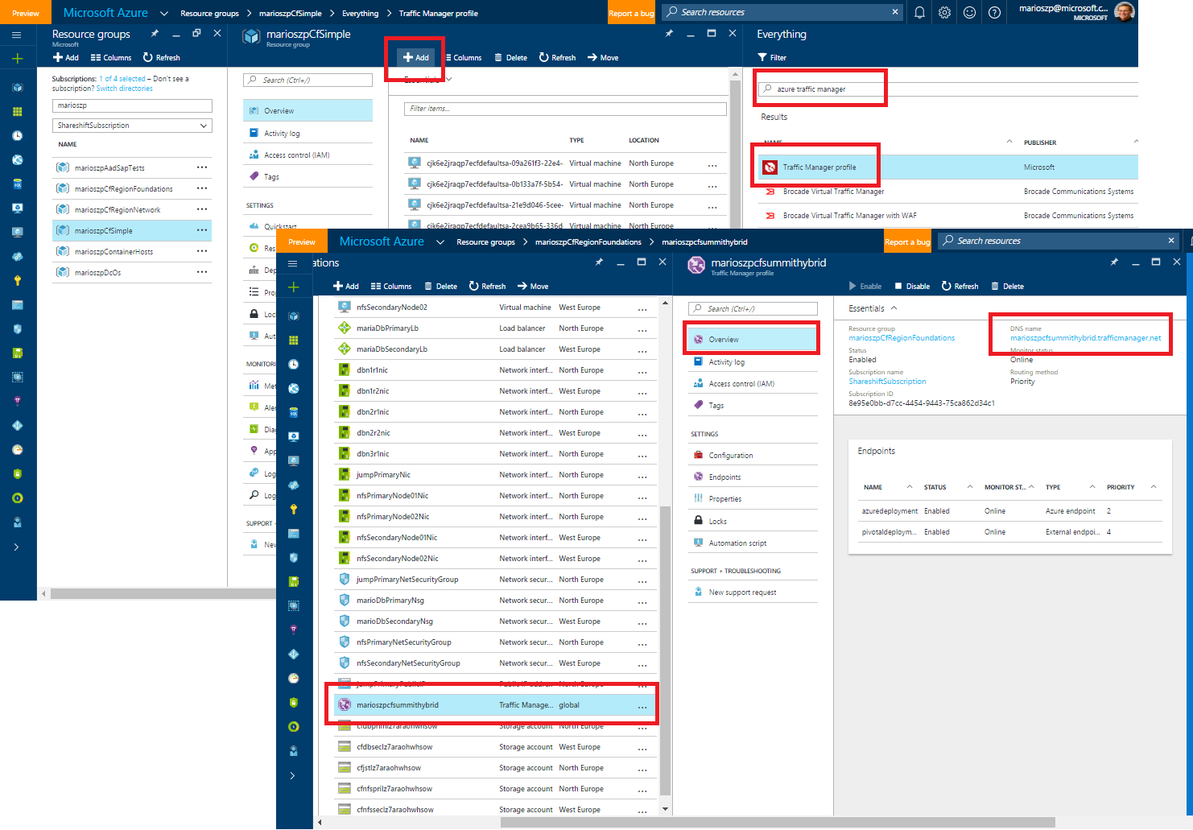
Task: Expand sidebar chevron in front window
Action: [x=293, y=775]
